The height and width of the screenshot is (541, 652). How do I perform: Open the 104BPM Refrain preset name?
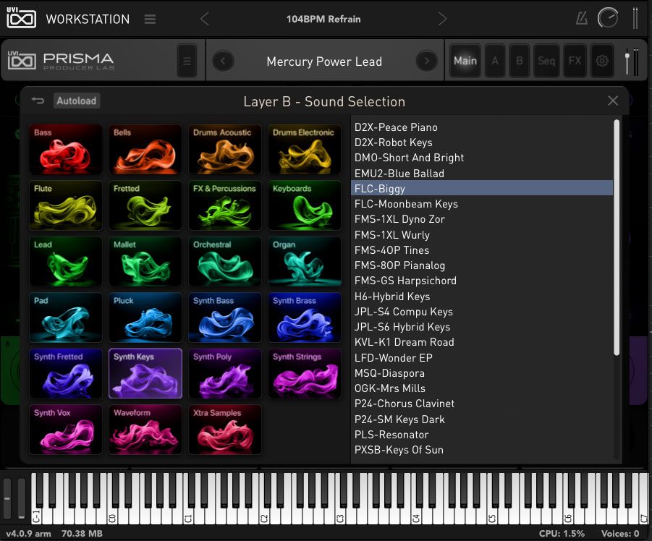pyautogui.click(x=323, y=19)
